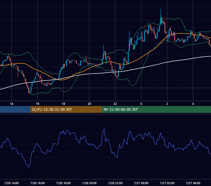Click the 7/26 22:00 time label

click(x=115, y=183)
